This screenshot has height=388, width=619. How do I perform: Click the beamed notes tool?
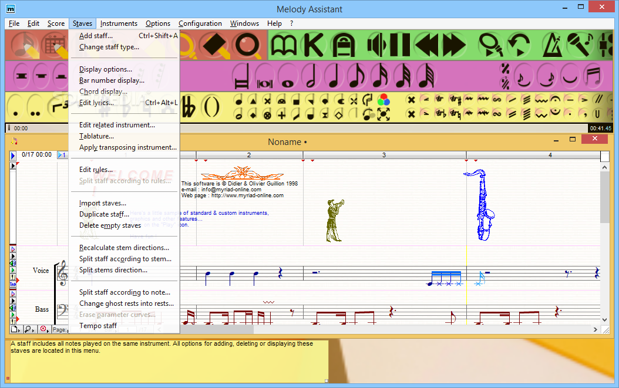593,76
